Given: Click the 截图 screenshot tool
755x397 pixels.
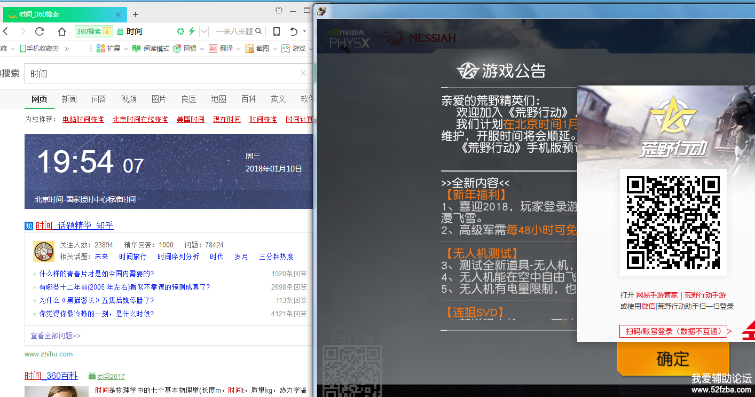Looking at the screenshot, I should tap(257, 49).
